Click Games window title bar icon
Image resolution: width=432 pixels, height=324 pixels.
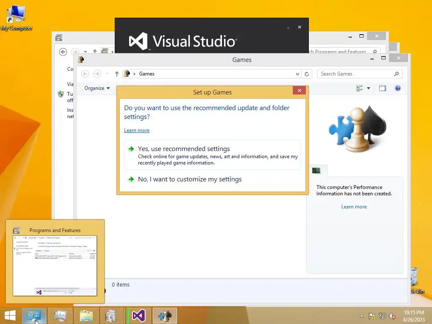[81, 59]
